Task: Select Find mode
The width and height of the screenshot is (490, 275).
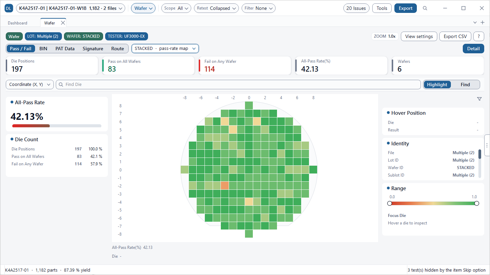Action: [x=465, y=85]
